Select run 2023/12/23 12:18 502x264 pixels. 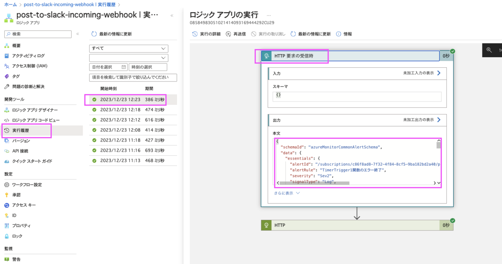(x=133, y=110)
